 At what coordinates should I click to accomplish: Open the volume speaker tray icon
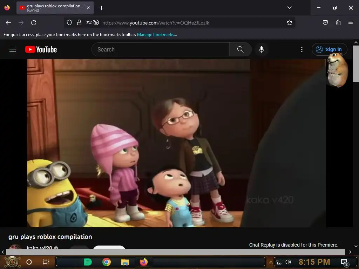[287, 262]
